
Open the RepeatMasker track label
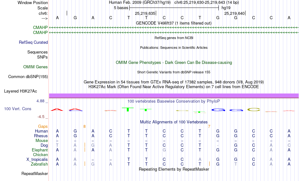pos(35,173)
